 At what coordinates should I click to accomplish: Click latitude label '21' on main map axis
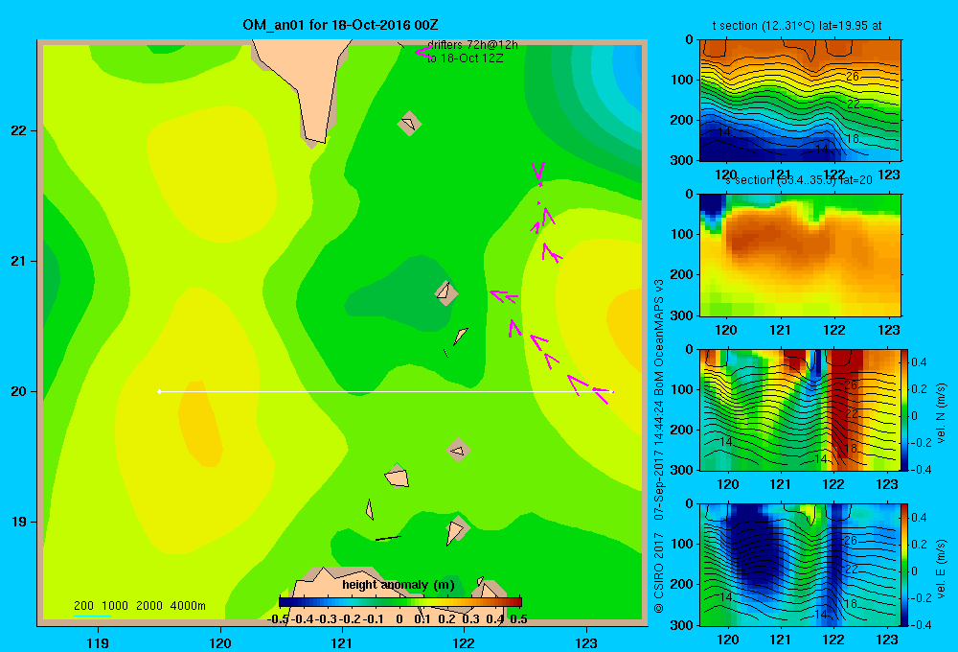point(19,261)
